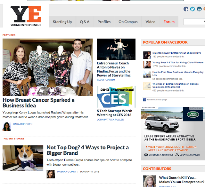Image resolution: width=205 pixels, height=187 pixels.
Task: Open the Starting Up tab
Action: coord(62,22)
